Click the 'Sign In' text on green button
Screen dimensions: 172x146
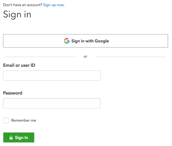tap(21, 137)
